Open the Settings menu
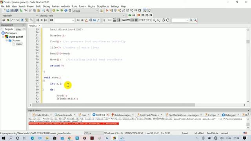251x141 pixels. tap(115, 6)
